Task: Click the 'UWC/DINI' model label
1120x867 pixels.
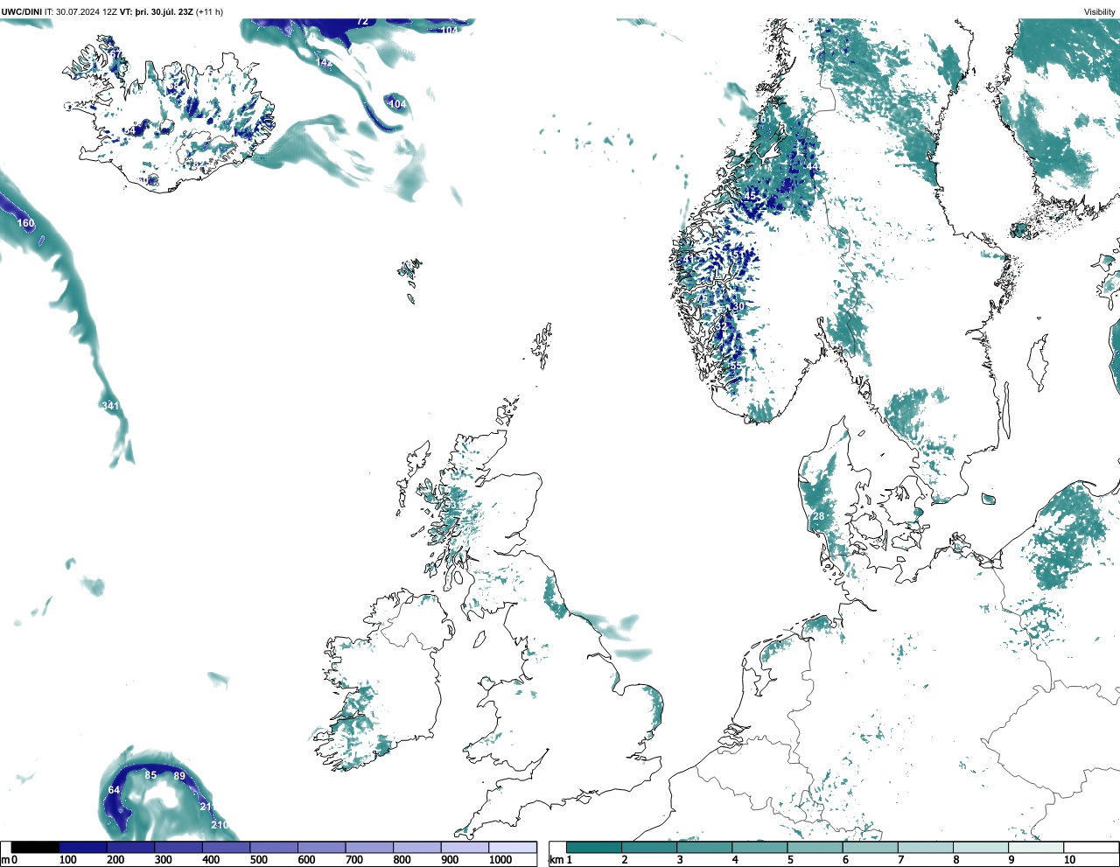Action: click(21, 12)
